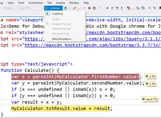161x118 pixels.
Task: Click the name="viewport" attribute text
Action: (x=25, y=20)
